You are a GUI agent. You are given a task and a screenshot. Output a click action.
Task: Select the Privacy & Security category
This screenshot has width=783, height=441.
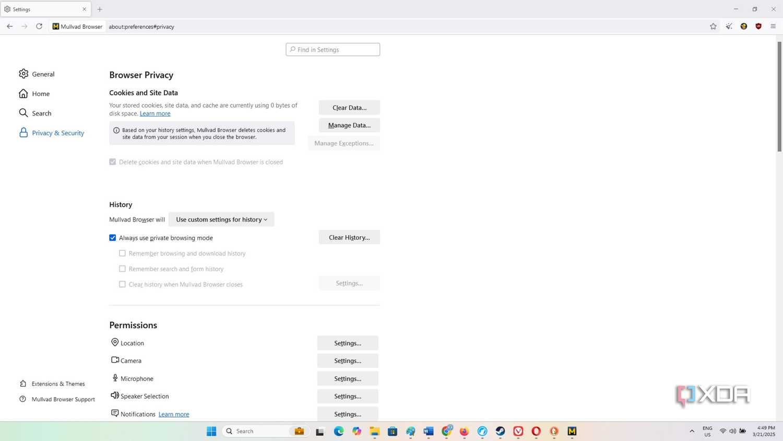click(51, 133)
